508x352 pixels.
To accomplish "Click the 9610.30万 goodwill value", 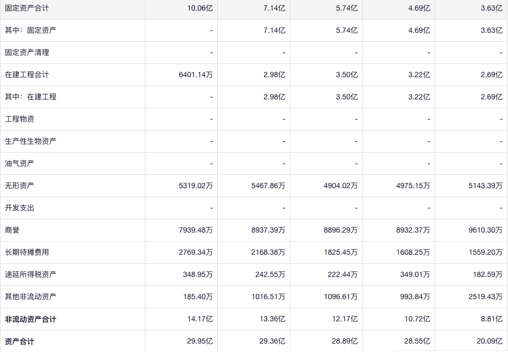I will click(485, 230).
